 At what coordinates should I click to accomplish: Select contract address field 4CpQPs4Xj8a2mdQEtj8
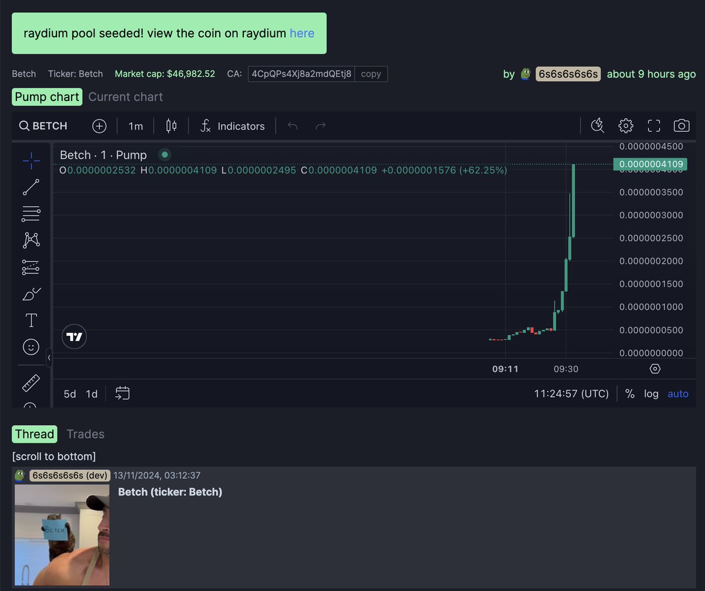tap(301, 74)
